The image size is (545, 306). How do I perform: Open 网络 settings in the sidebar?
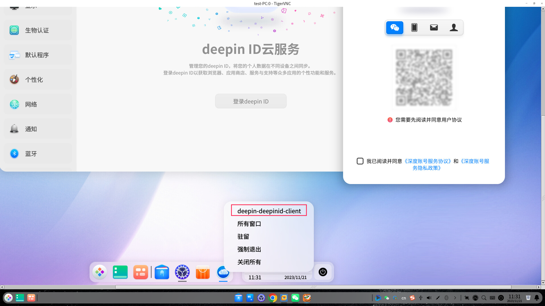tap(31, 104)
